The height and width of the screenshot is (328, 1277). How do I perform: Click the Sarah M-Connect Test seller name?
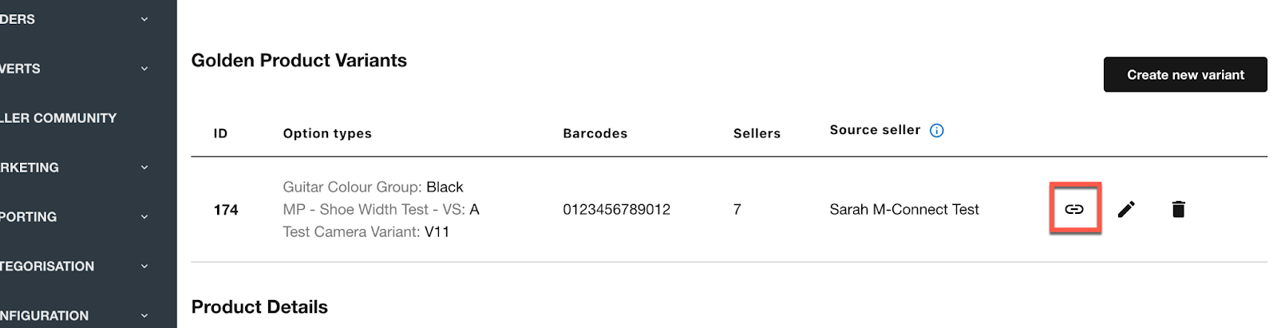point(904,209)
